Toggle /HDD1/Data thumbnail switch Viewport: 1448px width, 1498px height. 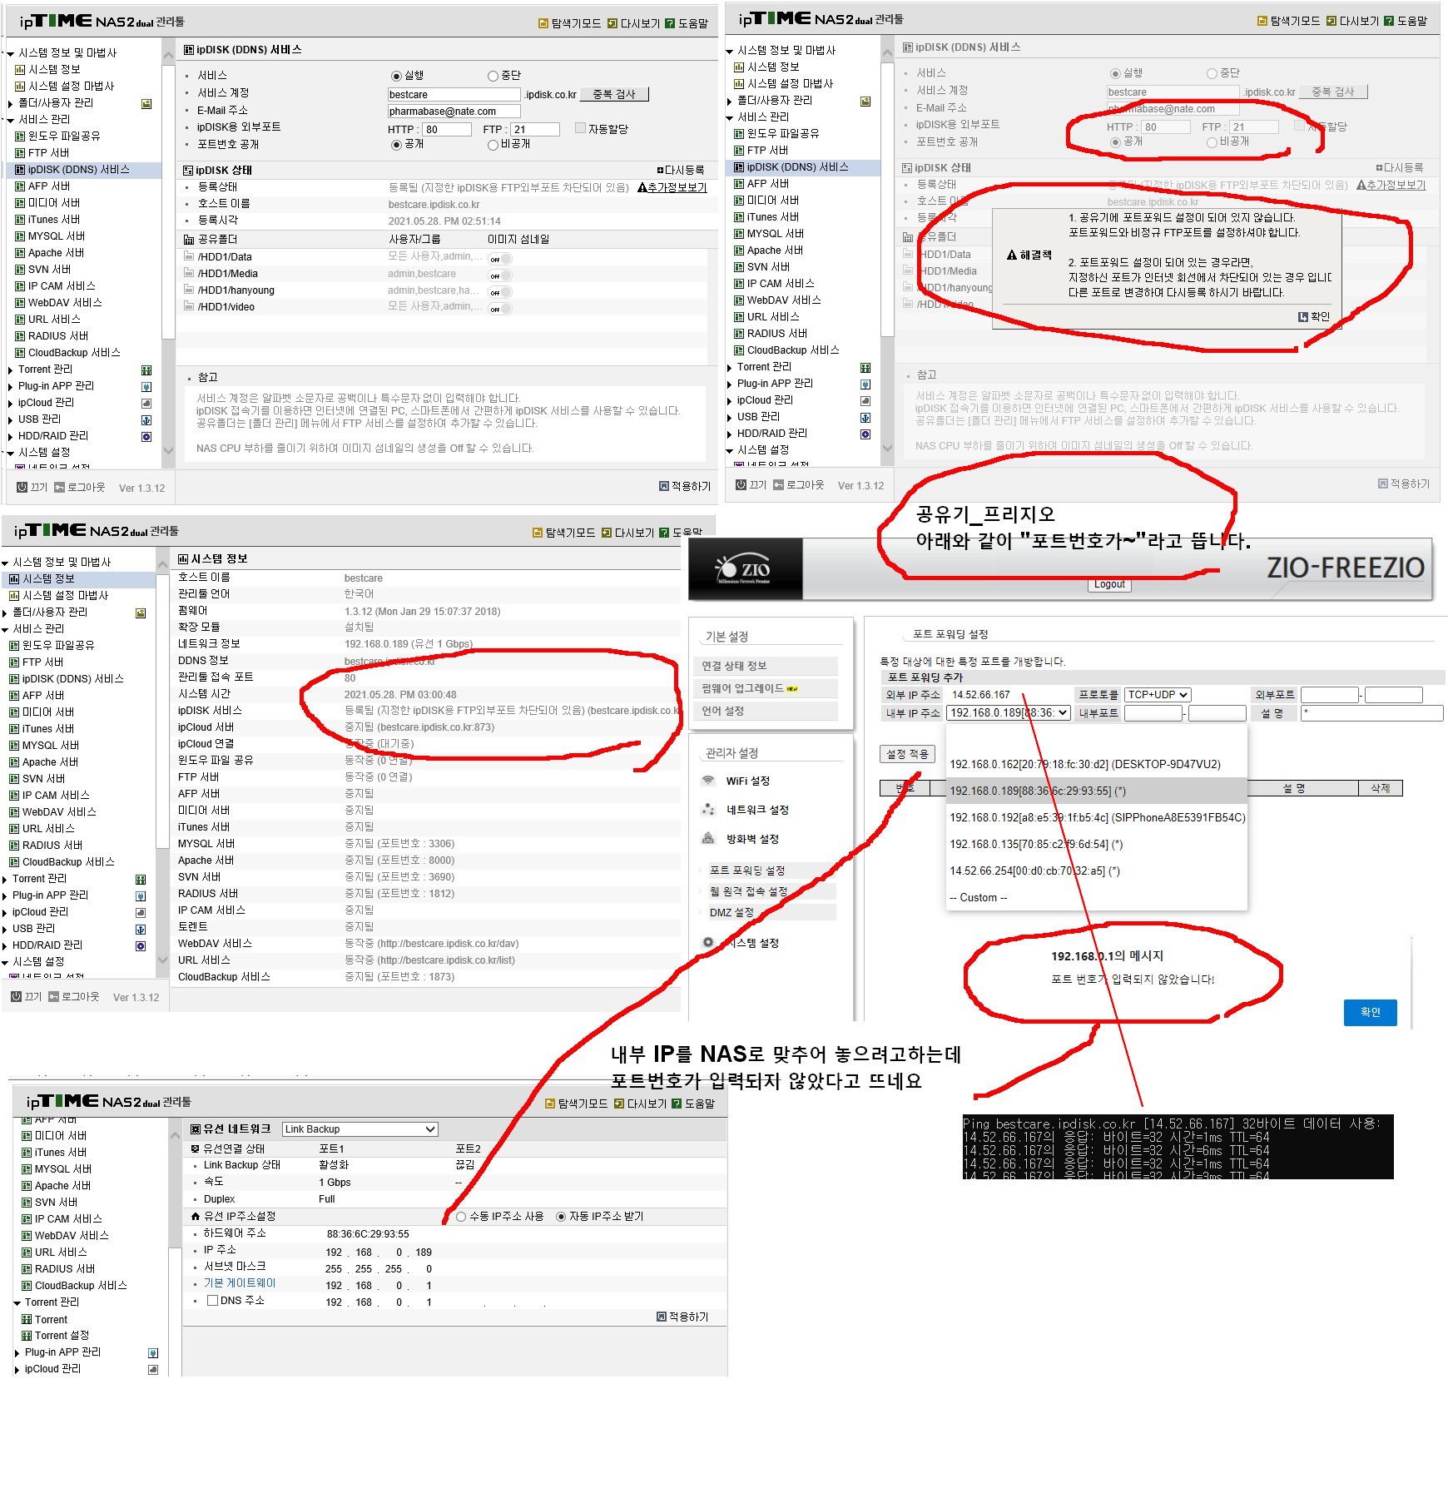coord(500,260)
